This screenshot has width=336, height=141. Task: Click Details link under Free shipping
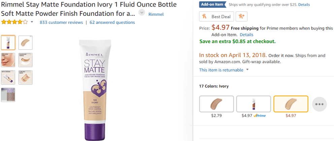(246, 35)
